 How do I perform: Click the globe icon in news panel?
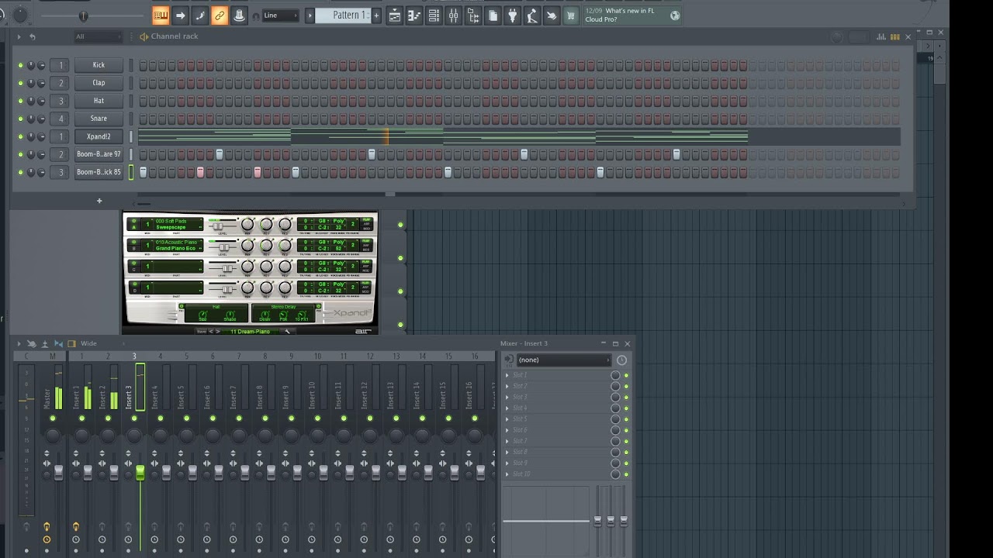675,15
